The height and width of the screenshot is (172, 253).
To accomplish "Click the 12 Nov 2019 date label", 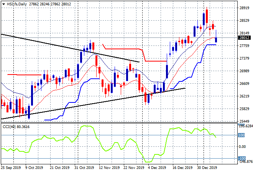I will click(109, 168).
